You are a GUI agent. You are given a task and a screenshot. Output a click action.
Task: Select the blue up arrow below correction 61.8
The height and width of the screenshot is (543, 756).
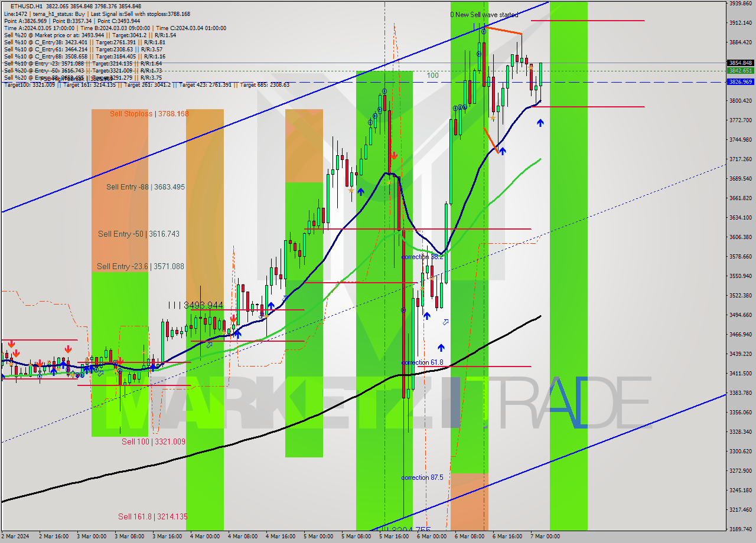[441, 348]
